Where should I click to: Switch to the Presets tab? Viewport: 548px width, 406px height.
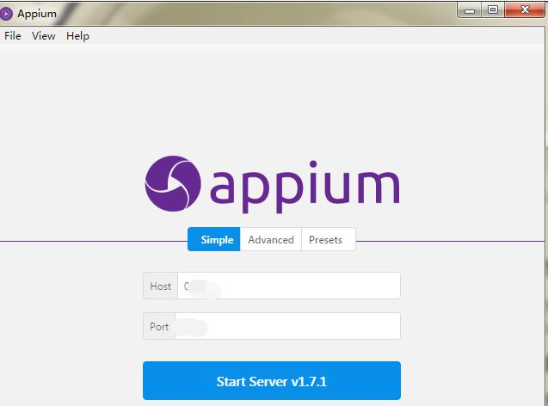point(329,240)
